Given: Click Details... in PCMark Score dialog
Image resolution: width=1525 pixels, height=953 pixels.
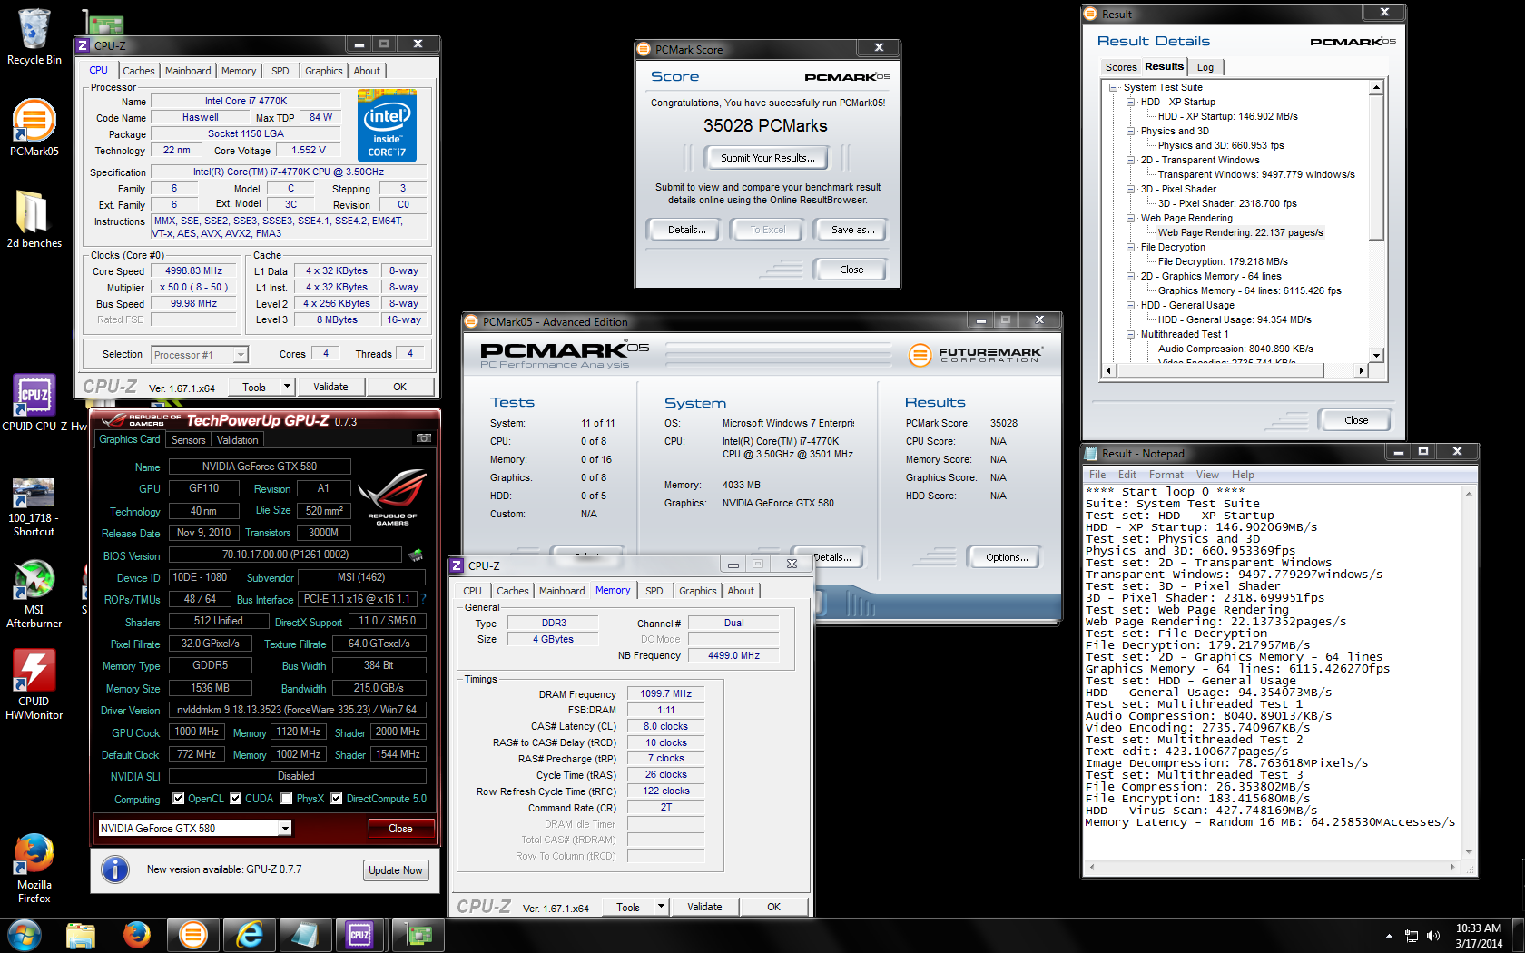Looking at the screenshot, I should coord(686,230).
